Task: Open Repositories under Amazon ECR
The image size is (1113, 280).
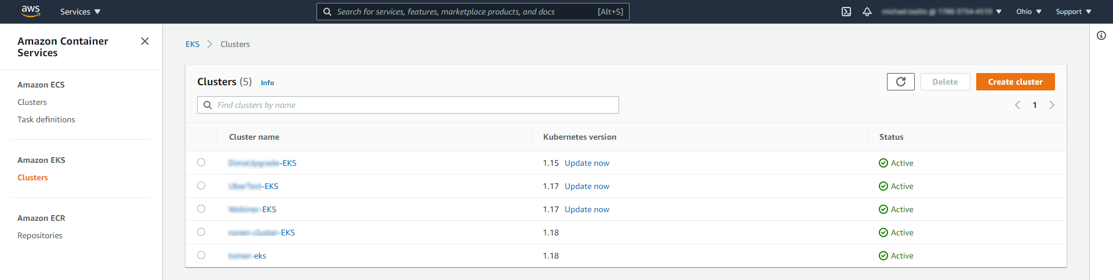Action: 40,235
